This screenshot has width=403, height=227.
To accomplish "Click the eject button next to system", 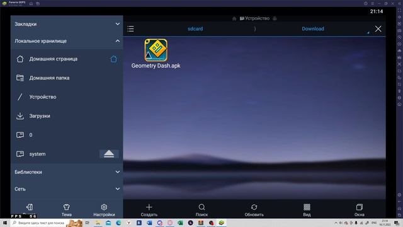I will [109, 154].
